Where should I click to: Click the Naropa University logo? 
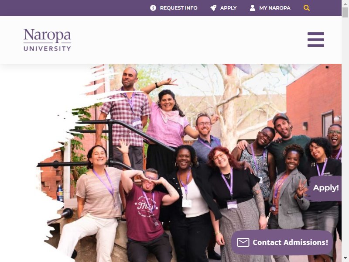tap(47, 40)
